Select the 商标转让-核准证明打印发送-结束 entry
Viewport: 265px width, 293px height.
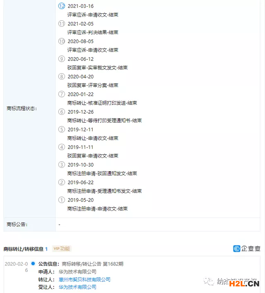pos(102,103)
